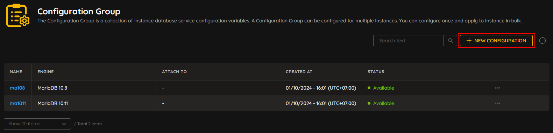Open the ma1011 configuration link

(18, 103)
